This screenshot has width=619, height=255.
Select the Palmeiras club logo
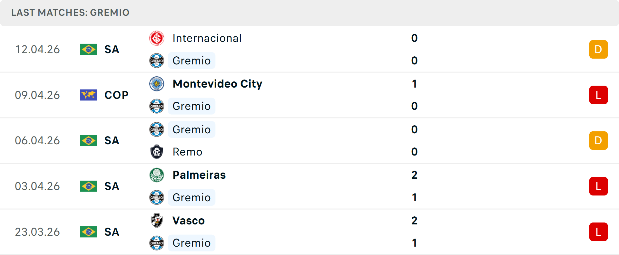(157, 175)
